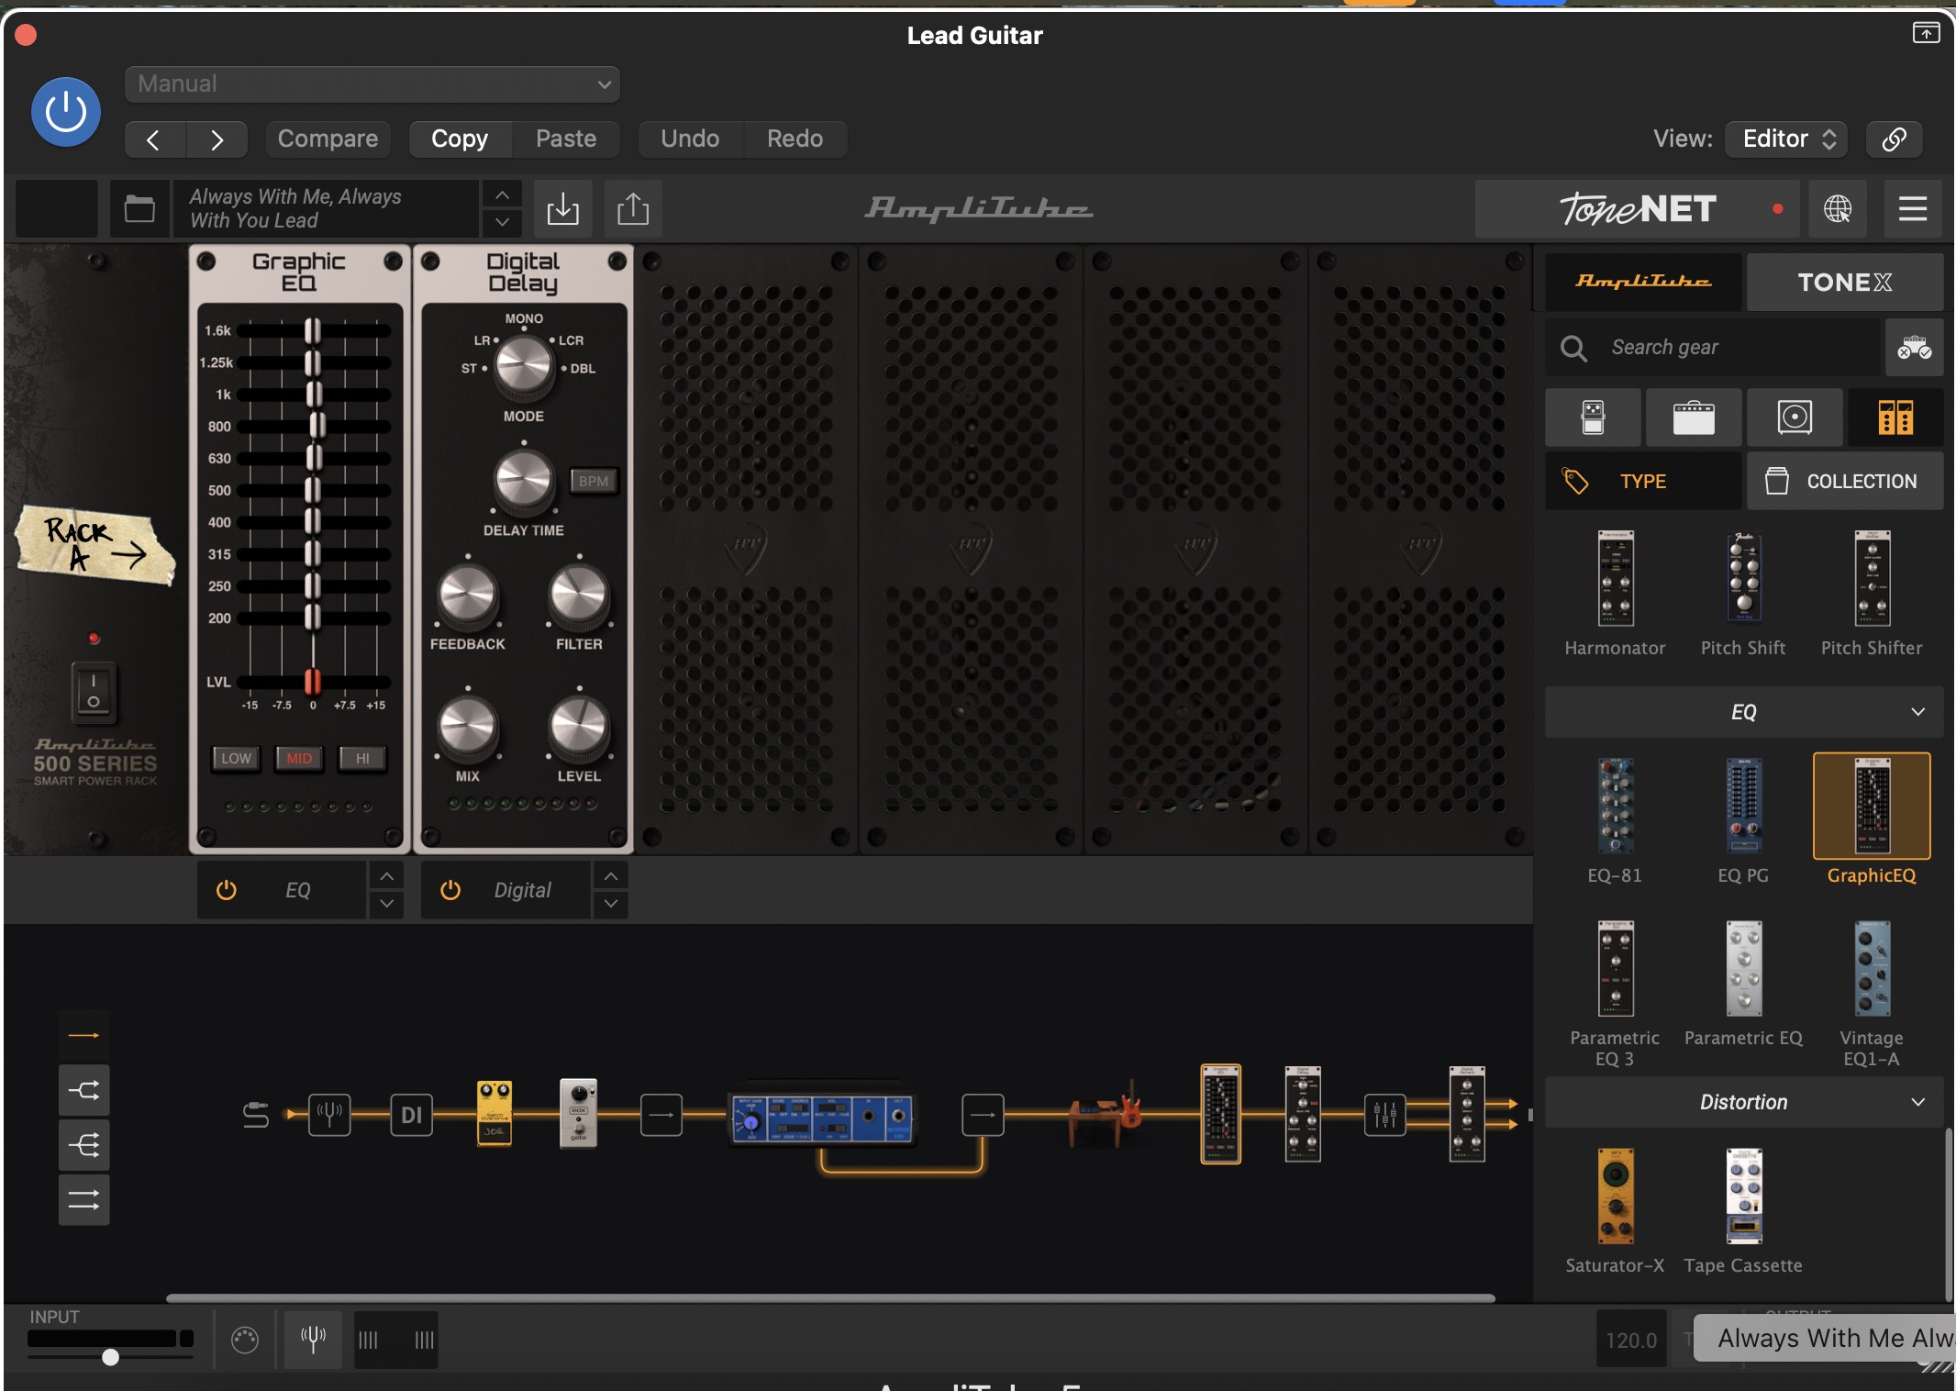
Task: Select the Saturator-X gear thumbnail
Action: point(1616,1196)
